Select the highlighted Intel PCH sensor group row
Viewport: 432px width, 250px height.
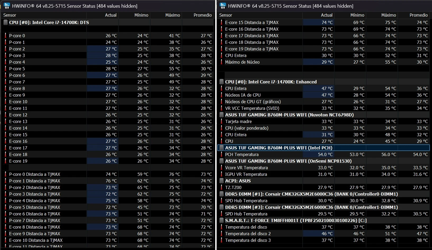324,148
